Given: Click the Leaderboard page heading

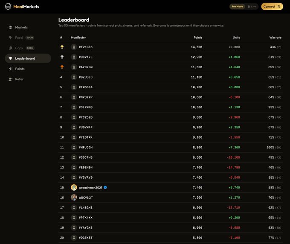Looking at the screenshot, I should coord(74,20).
